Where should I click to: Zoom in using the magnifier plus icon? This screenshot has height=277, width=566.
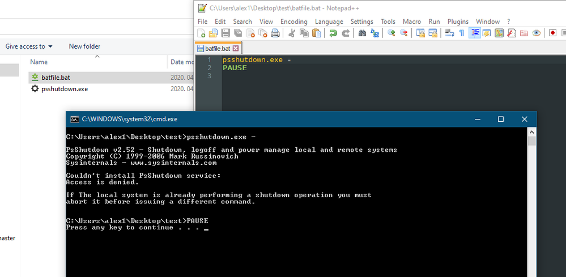tap(391, 33)
